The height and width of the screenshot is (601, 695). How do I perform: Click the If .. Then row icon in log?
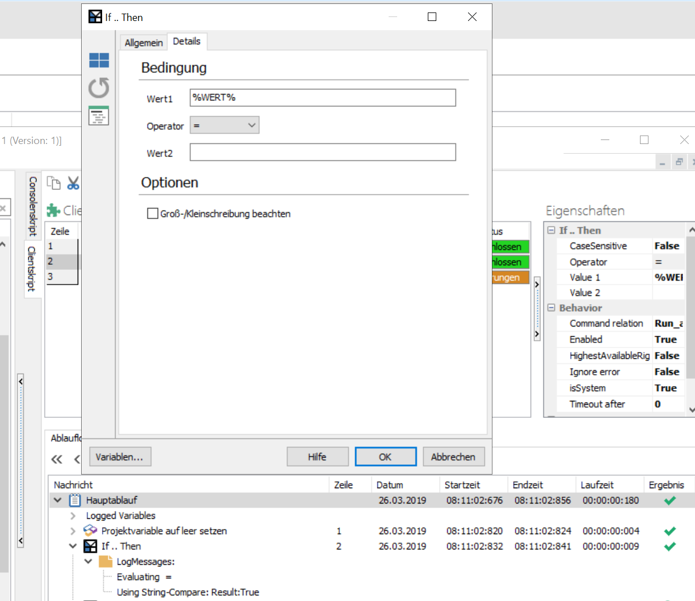(90, 546)
